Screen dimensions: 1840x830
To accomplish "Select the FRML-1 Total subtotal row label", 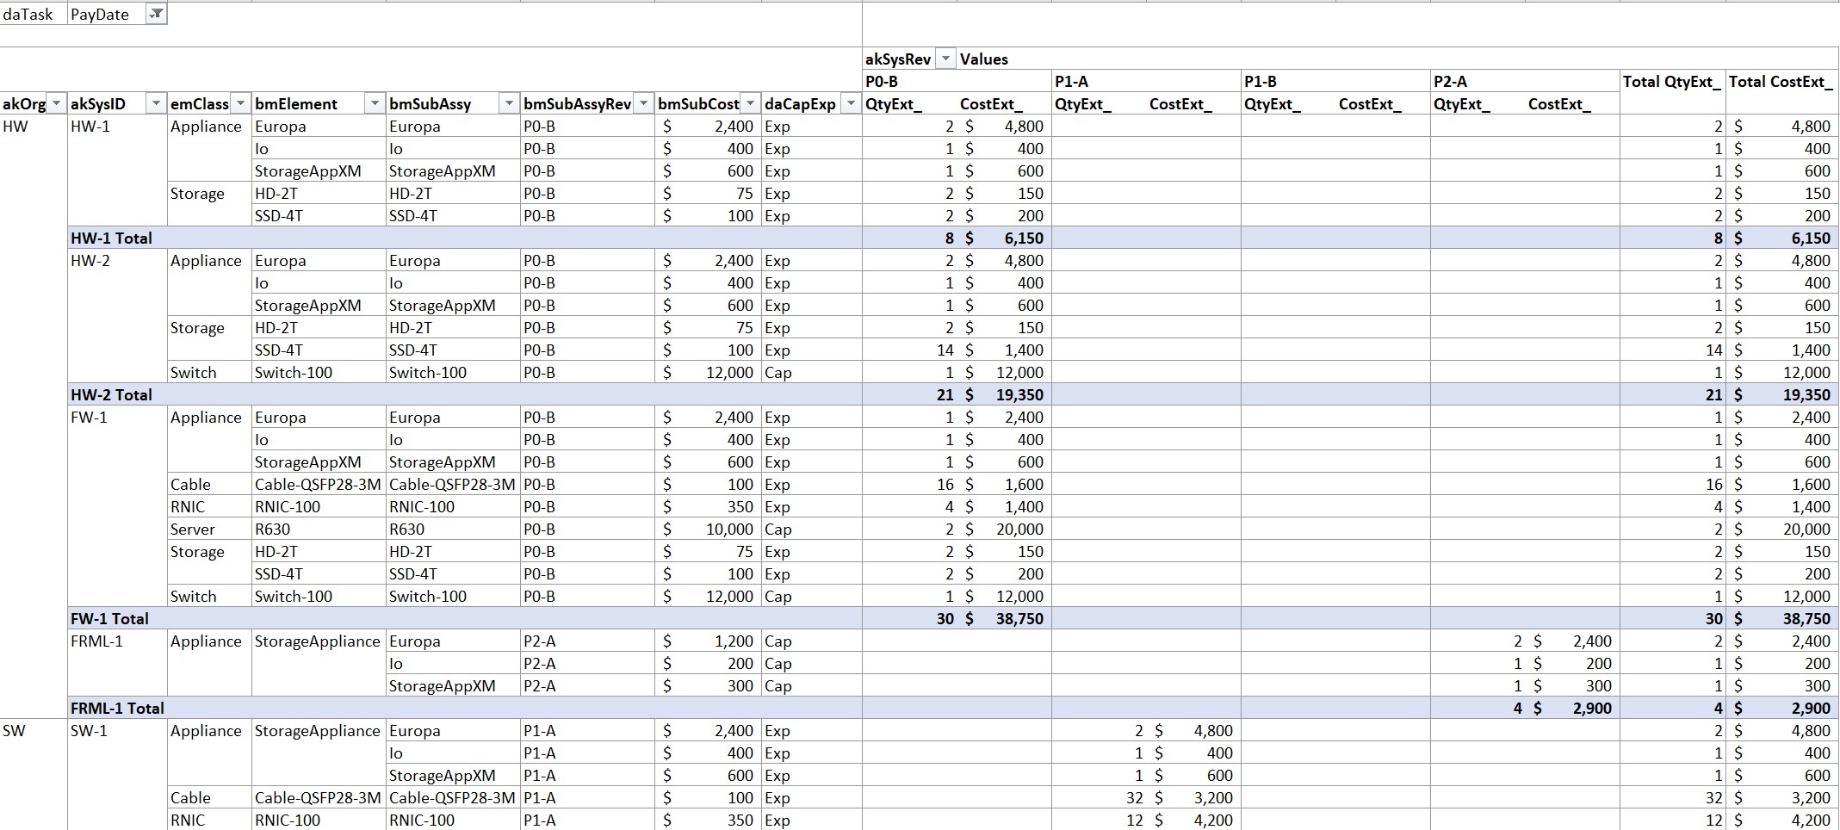I will click(117, 708).
